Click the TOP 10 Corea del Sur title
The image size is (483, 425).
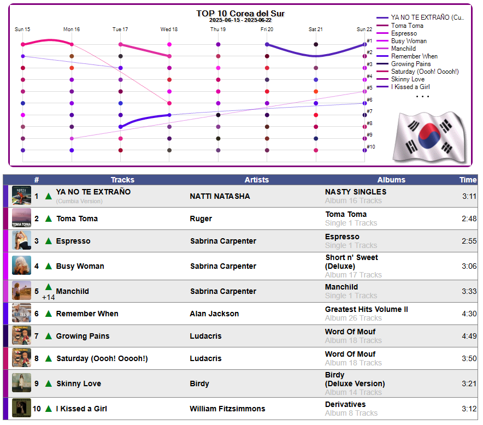[x=240, y=14]
